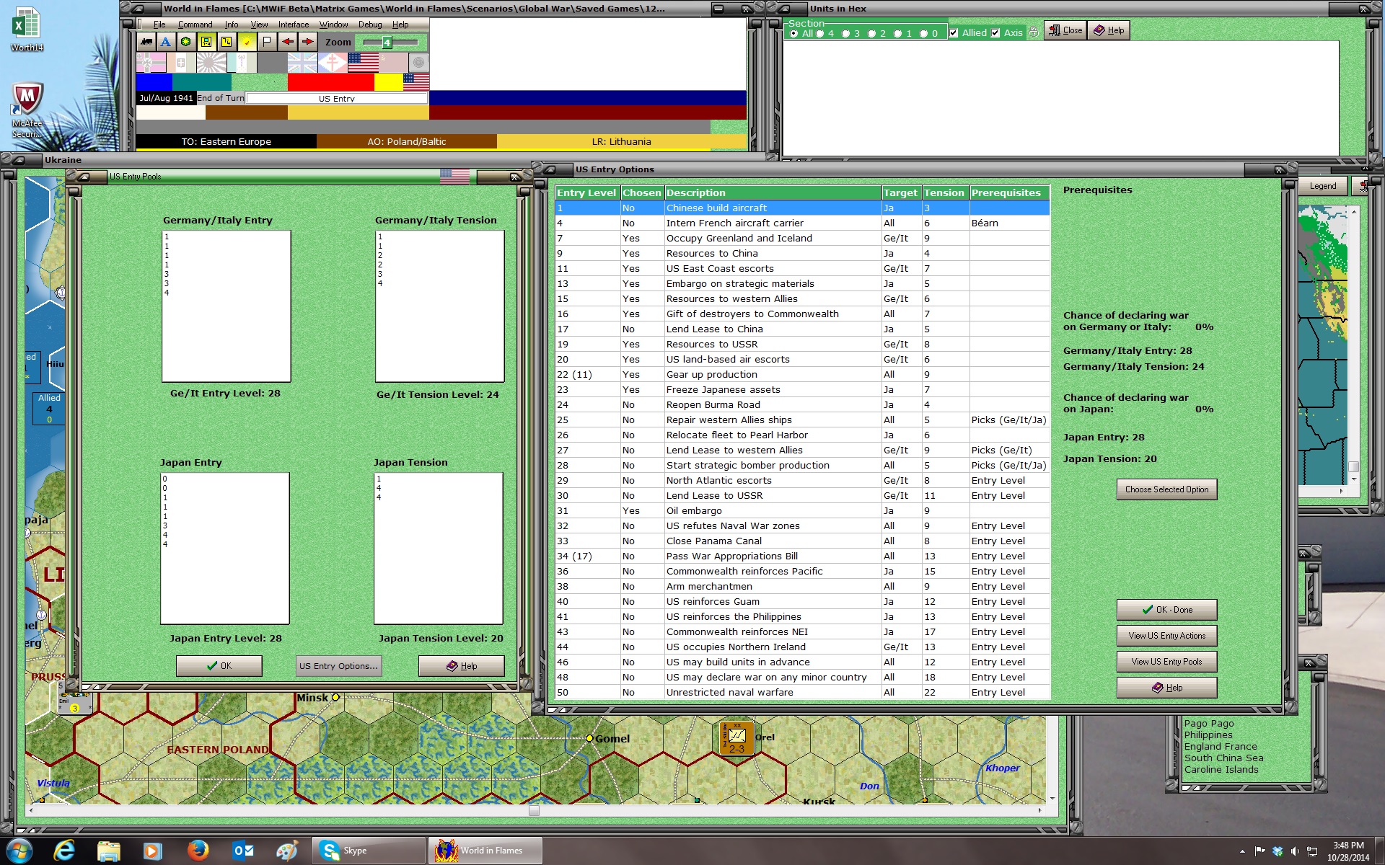1385x865 pixels.
Task: Select the Section 4 radio button
Action: pyautogui.click(x=820, y=34)
